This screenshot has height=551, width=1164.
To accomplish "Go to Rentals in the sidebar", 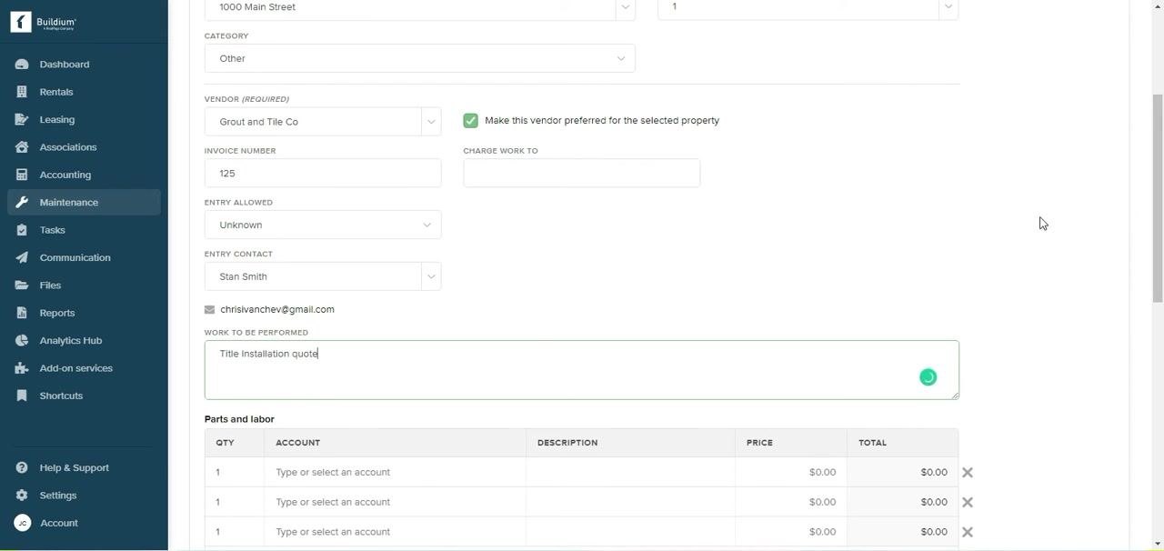I will point(56,92).
